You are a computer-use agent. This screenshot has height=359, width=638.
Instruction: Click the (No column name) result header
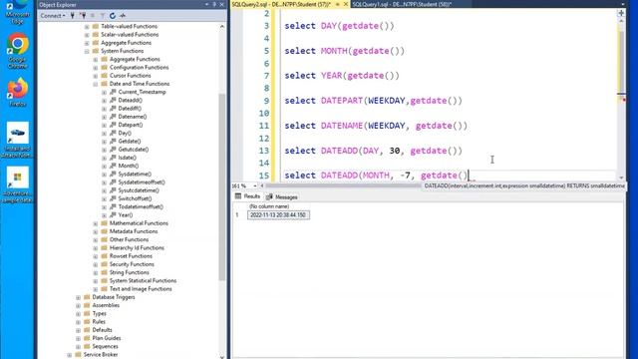pyautogui.click(x=269, y=206)
